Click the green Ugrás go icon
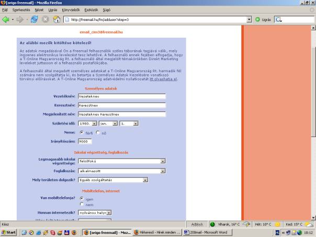The image size is (316, 237). click(x=257, y=19)
